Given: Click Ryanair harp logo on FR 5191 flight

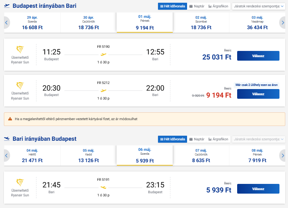Looking at the screenshot, I should coord(20,183).
